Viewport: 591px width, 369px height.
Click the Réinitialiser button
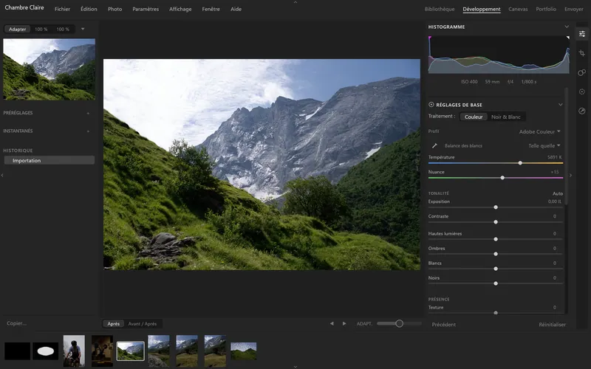tap(552, 325)
